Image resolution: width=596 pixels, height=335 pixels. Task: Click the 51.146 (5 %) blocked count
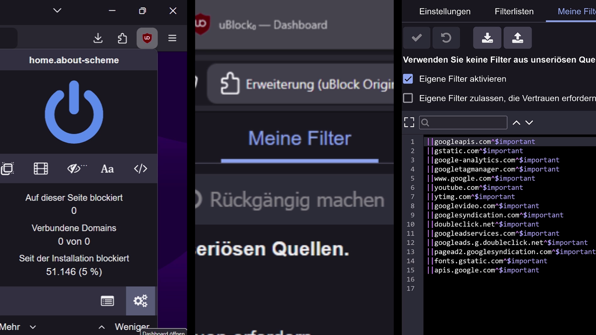point(74,272)
